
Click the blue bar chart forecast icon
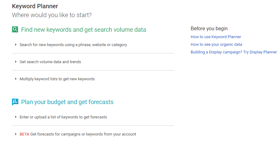pyautogui.click(x=15, y=102)
